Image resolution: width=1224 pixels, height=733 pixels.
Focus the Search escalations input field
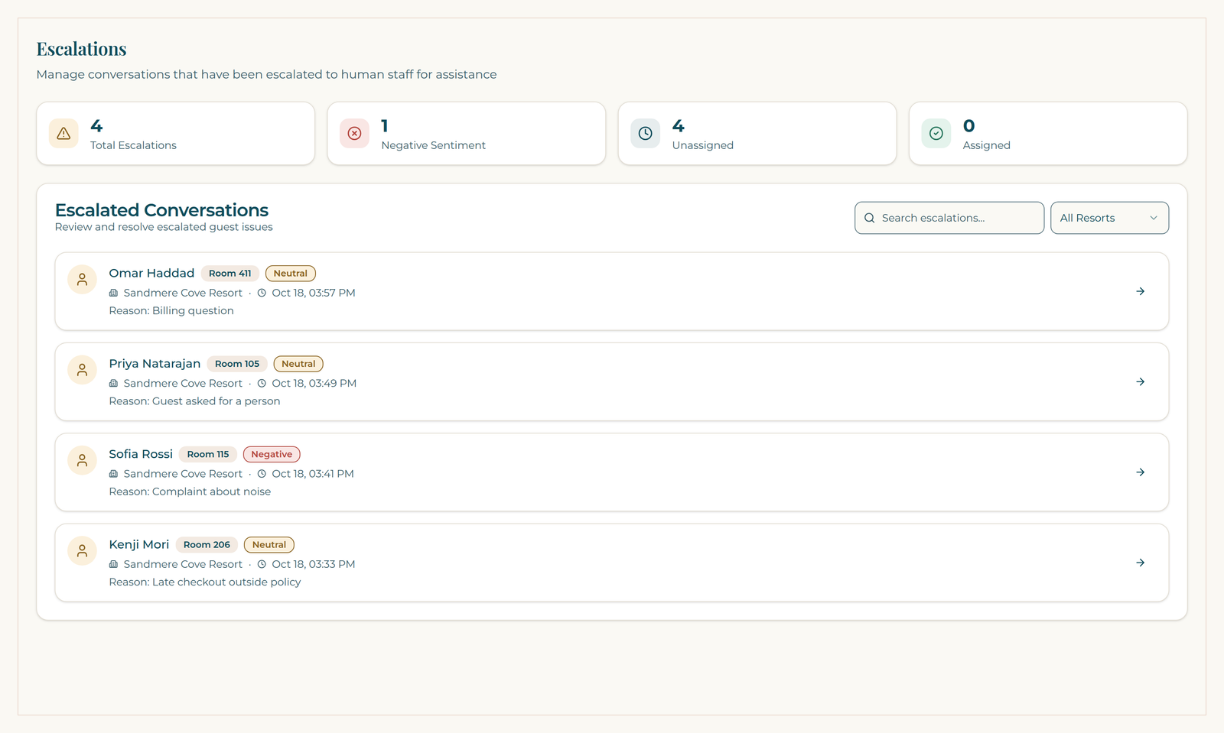coord(949,218)
